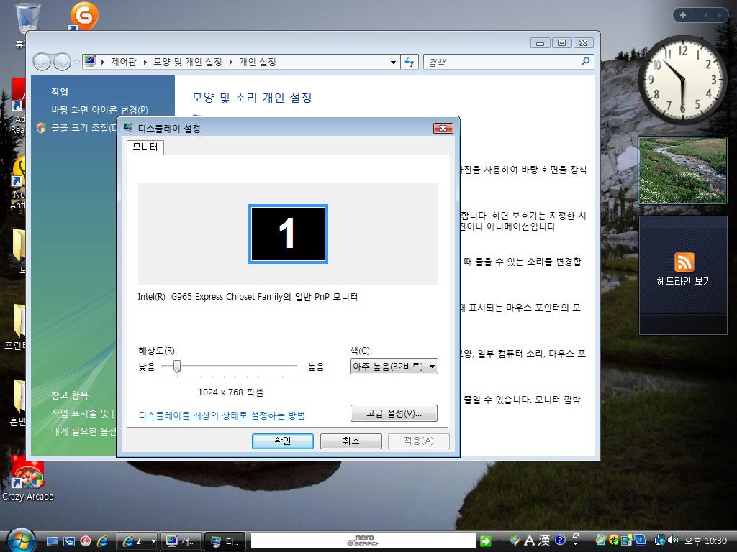Open the Crazy Arcade desktop shortcut
Viewport: 737px width, 552px height.
pyautogui.click(x=27, y=476)
